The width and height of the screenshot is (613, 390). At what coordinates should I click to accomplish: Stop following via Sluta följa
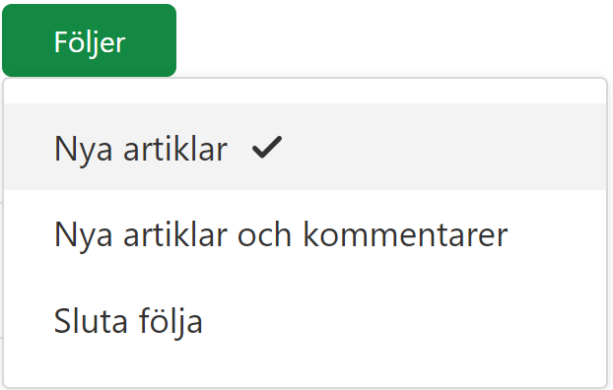click(305, 320)
